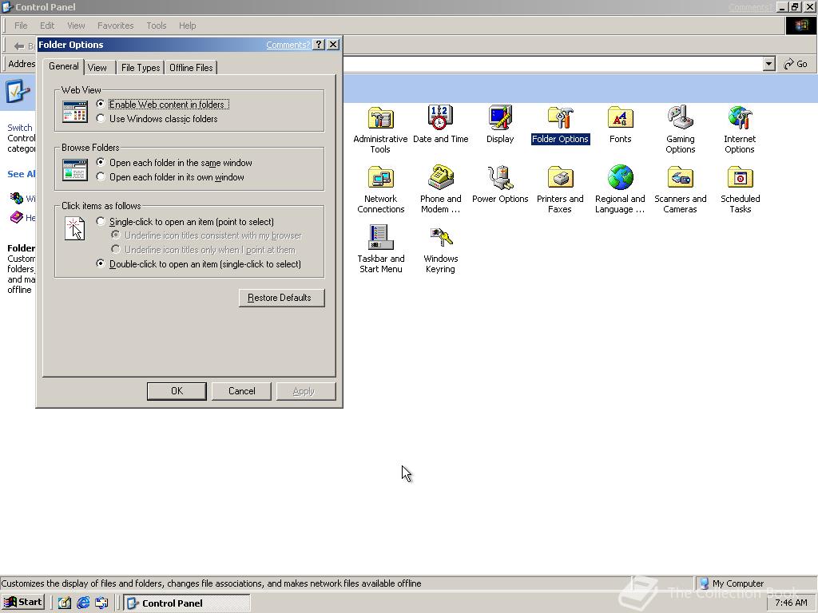Click the Windows Update icon in left pane
This screenshot has width=818, height=613.
17,198
